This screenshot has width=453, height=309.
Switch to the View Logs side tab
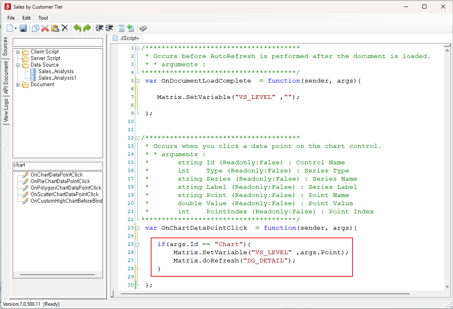[6, 111]
